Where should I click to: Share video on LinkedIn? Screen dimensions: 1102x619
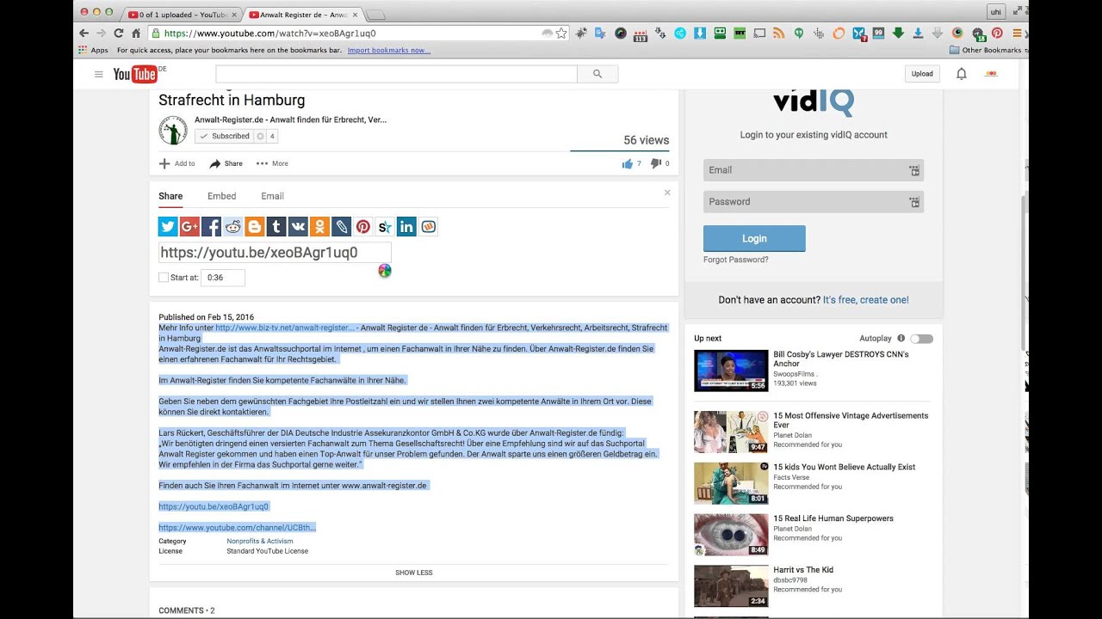406,227
